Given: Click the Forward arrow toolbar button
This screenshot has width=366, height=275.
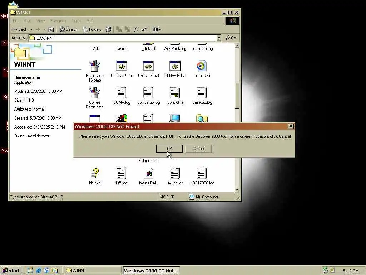Looking at the screenshot, I should [x=38, y=29].
